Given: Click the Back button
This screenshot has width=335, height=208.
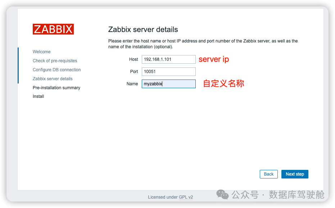Looking at the screenshot, I should pos(268,174).
